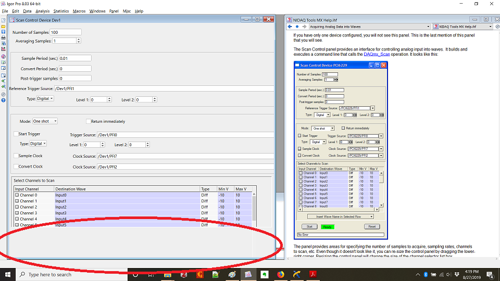Click blue dot between help navigation arrows
500x281 pixels.
tap(297, 27)
